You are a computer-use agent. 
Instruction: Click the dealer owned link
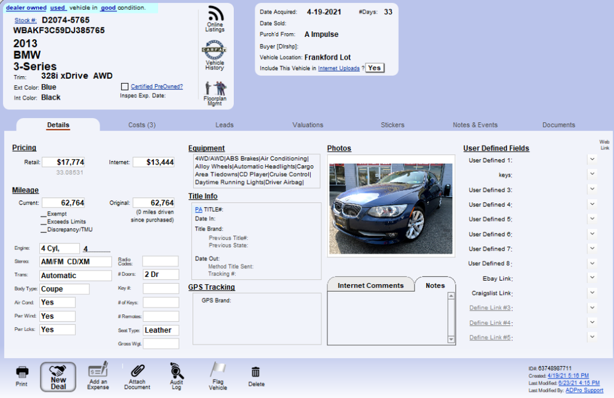[26, 7]
